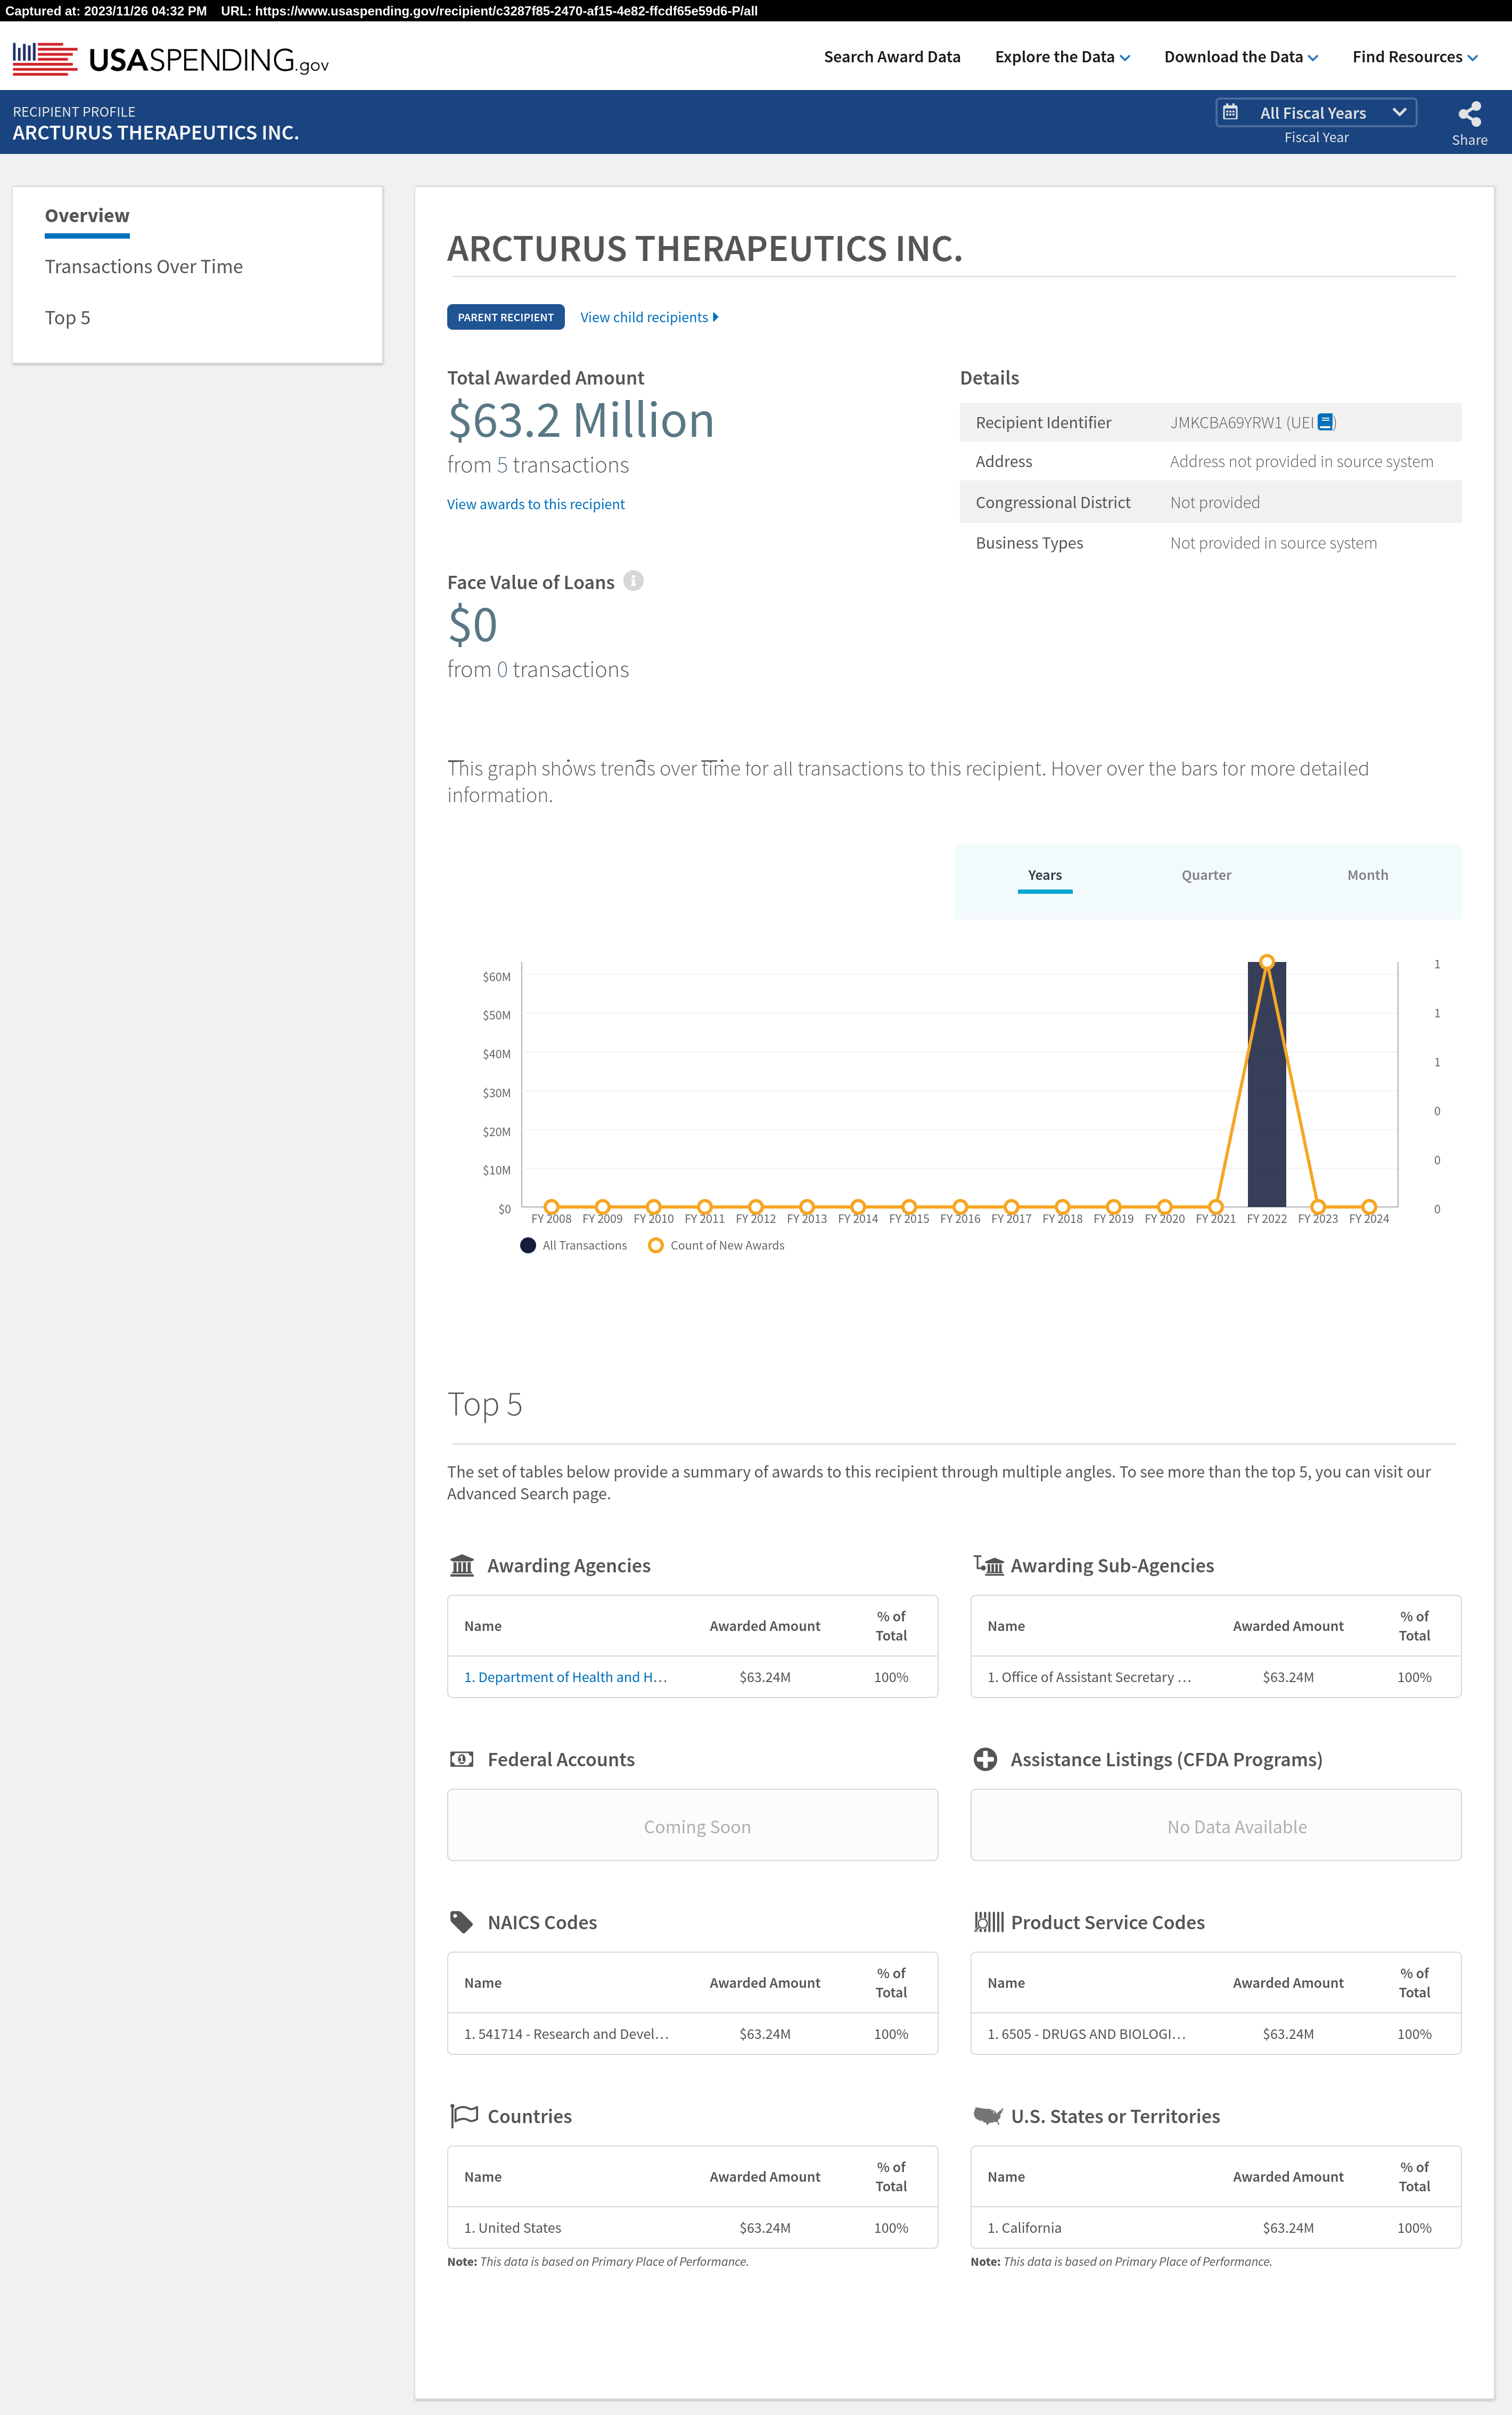The width and height of the screenshot is (1512, 2415).
Task: Open the All Fiscal Years dropdown
Action: pos(1315,113)
